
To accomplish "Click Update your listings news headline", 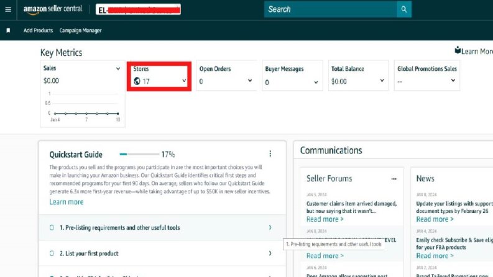I will click(x=454, y=207).
